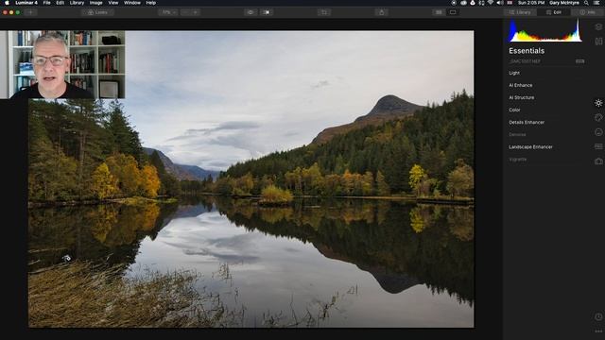Screen dimensions: 605x340
Task: Click the share/export icon in toolbar
Action: 382,12
